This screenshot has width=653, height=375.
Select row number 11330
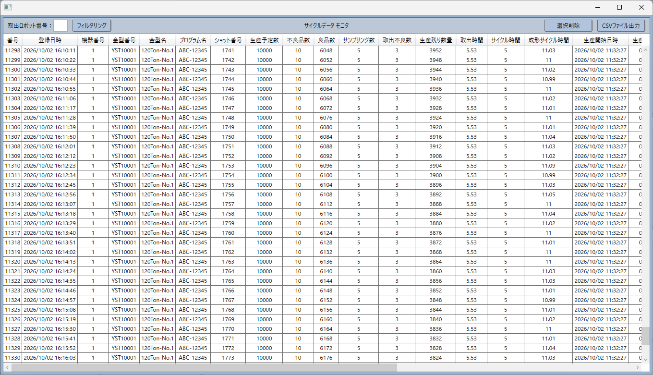tap(12, 358)
